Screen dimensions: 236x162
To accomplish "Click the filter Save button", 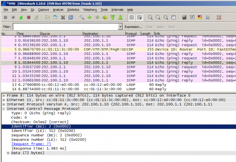I will [172, 27].
